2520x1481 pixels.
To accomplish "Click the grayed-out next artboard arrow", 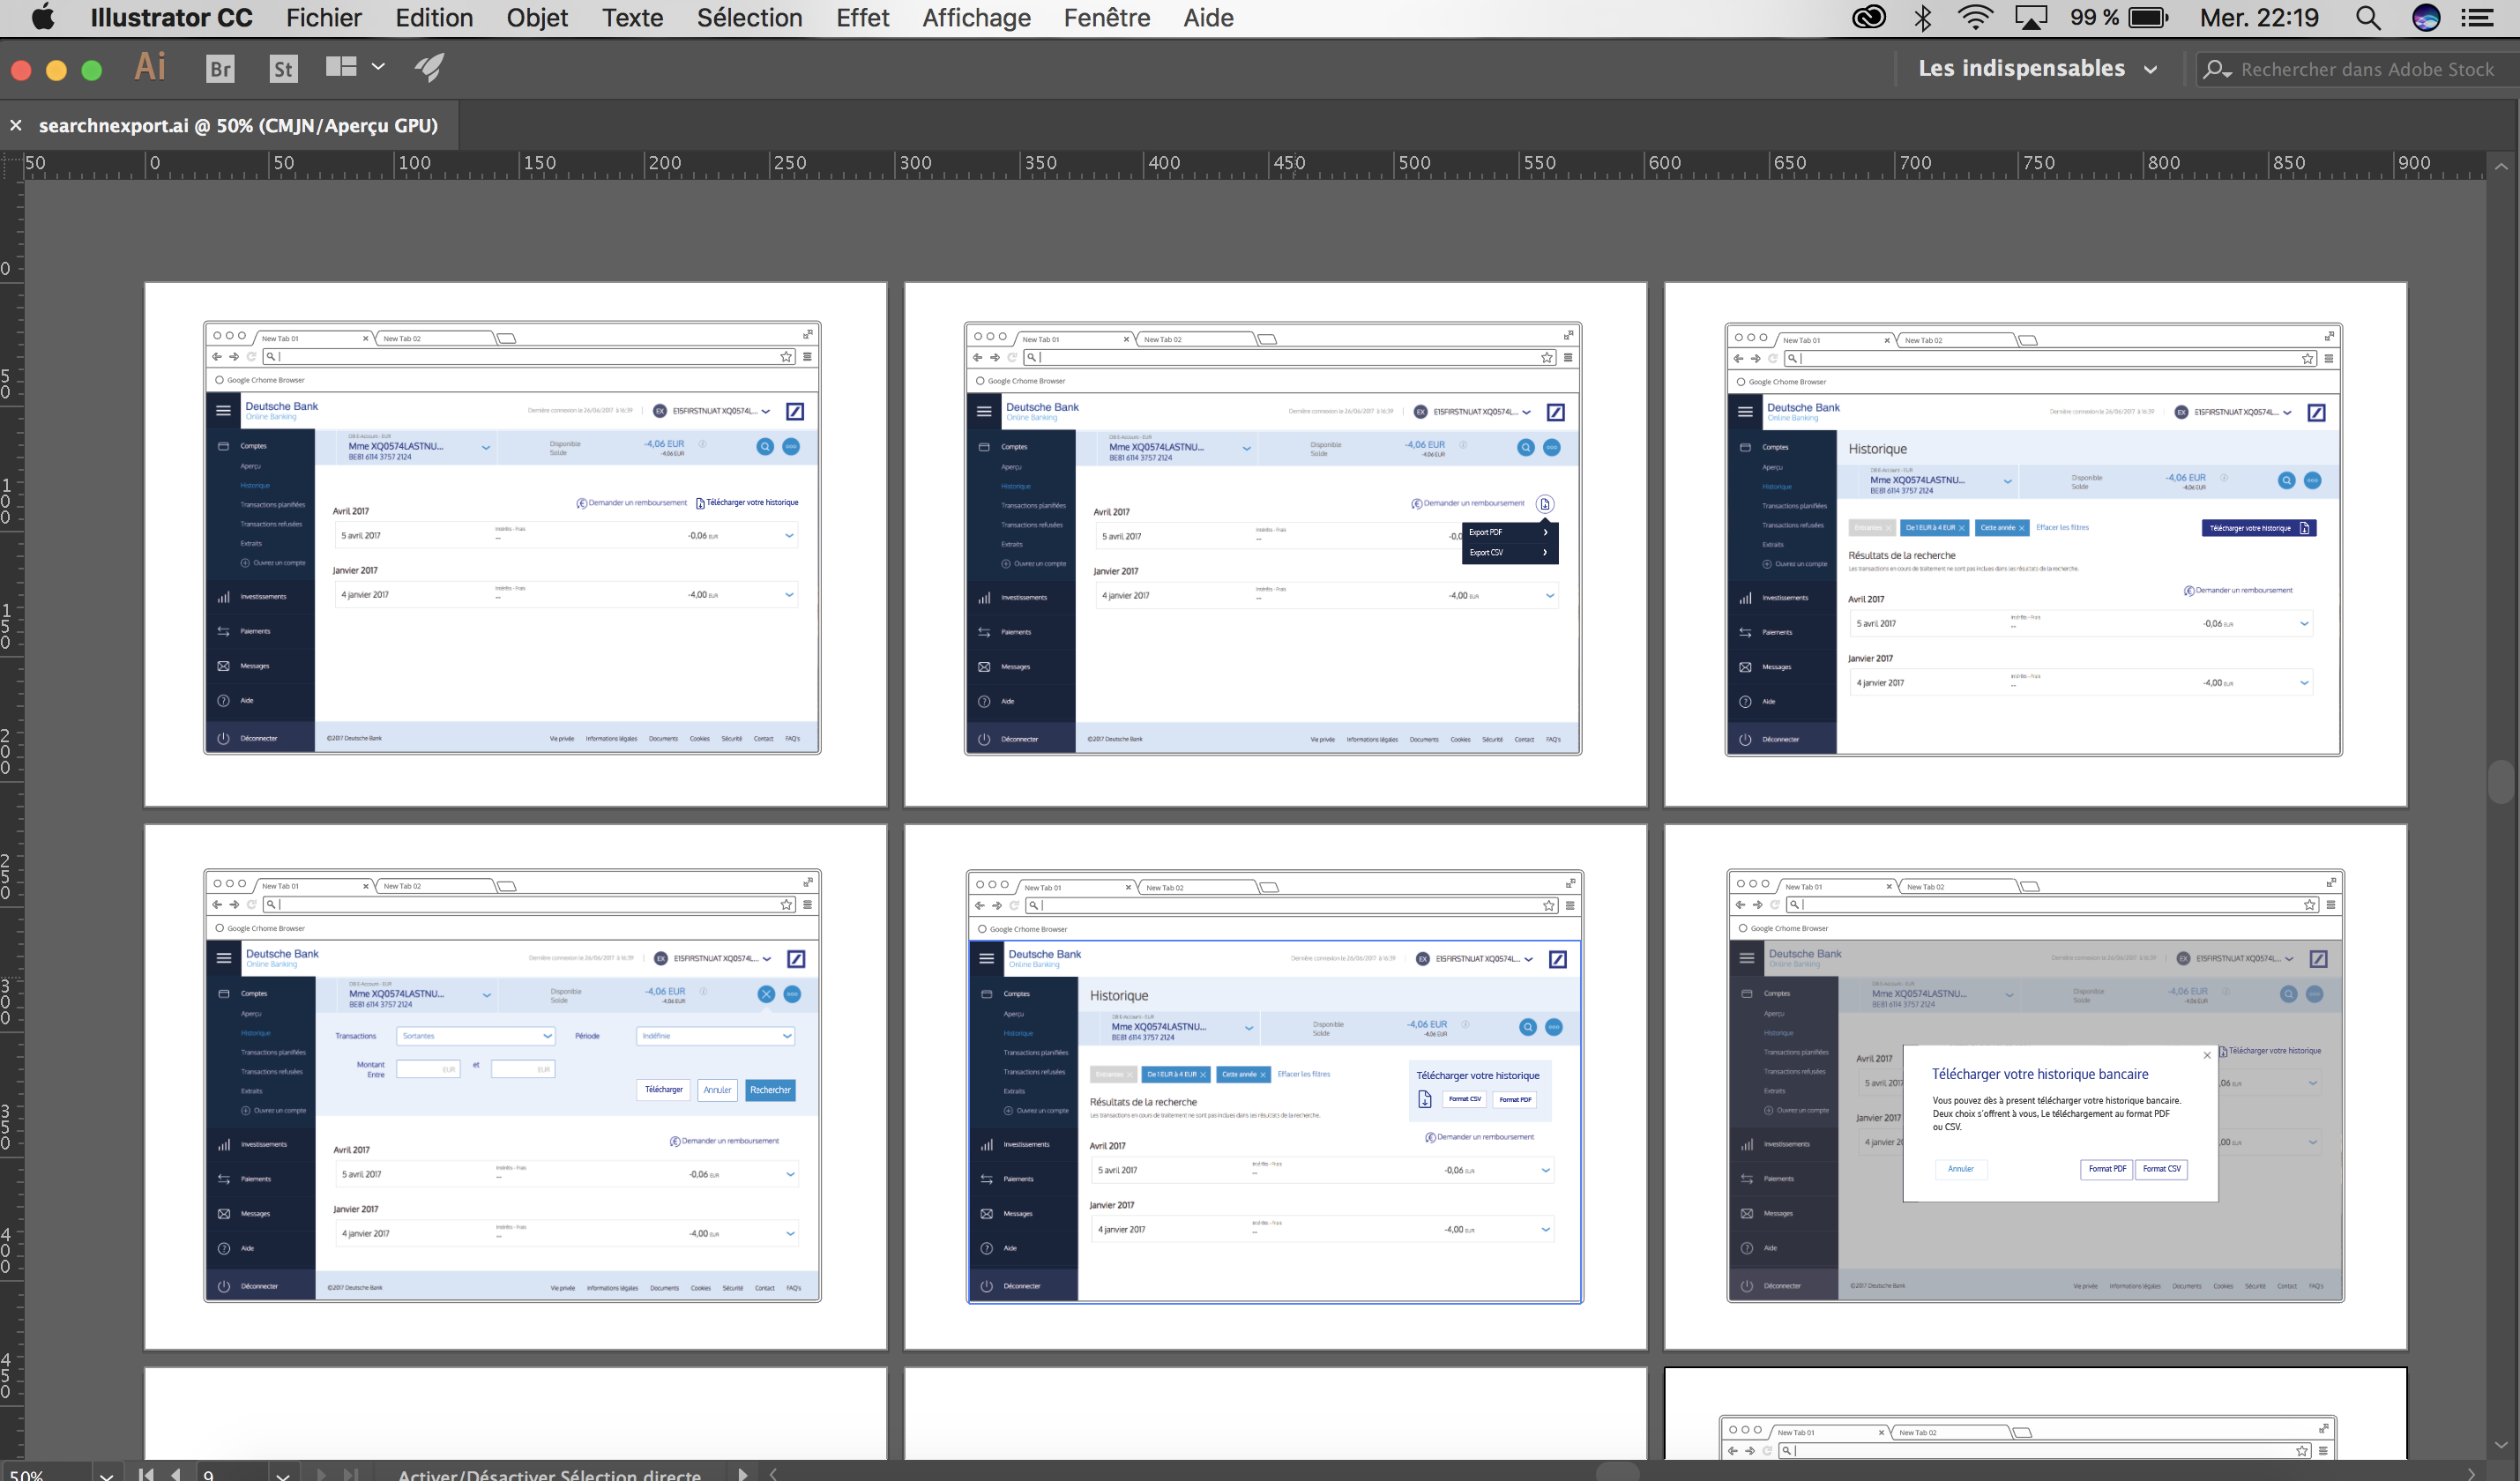I will click(x=321, y=1473).
